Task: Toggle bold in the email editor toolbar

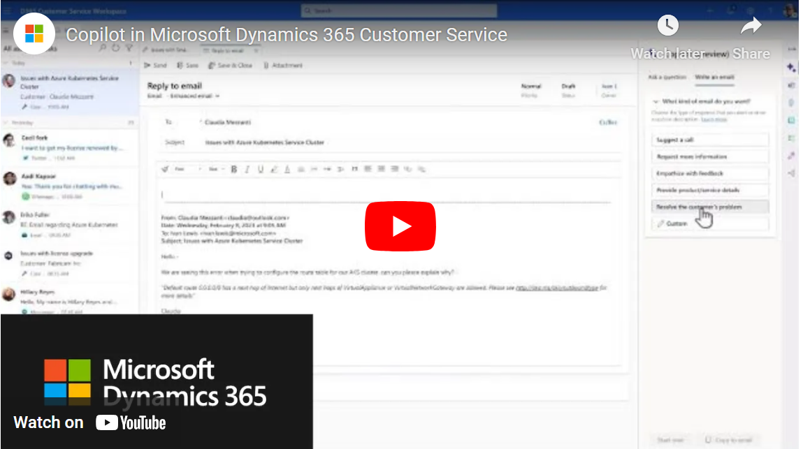Action: (x=234, y=169)
